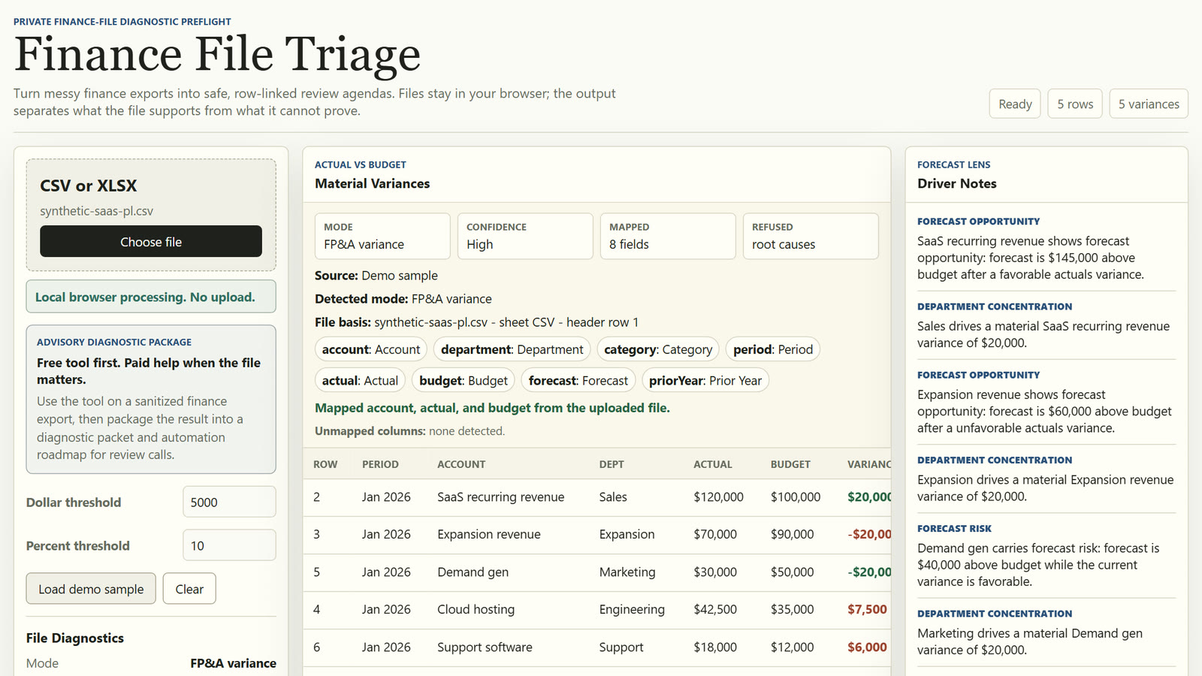
Task: Click the Choose file button
Action: coord(151,242)
